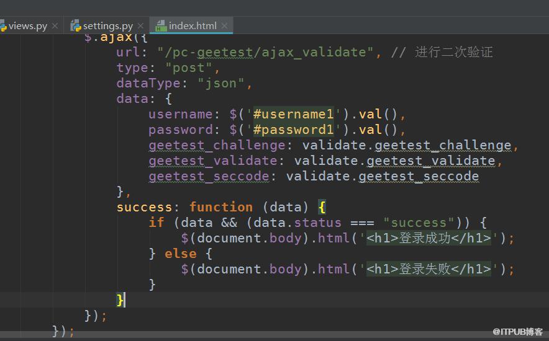Screen dimensions: 549x341
Task: Click the username property key
Action: 181,114
